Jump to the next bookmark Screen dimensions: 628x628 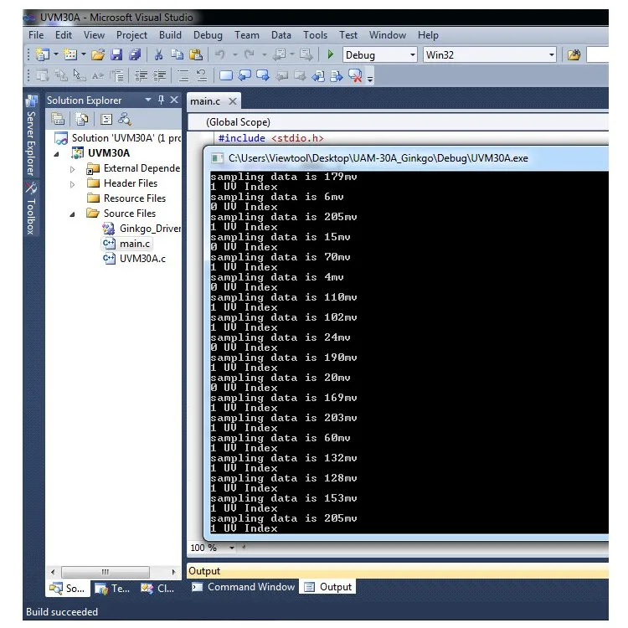(x=263, y=75)
